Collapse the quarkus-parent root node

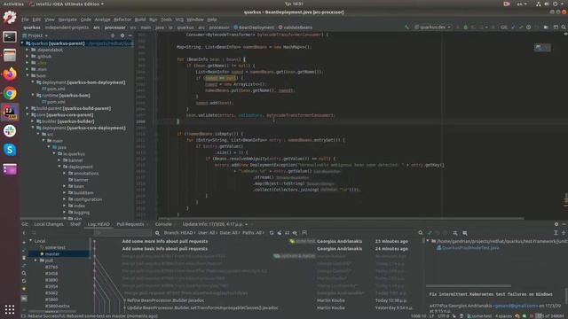22,43
